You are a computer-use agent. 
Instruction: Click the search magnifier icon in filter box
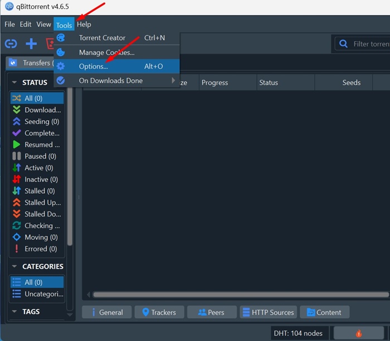coord(344,44)
